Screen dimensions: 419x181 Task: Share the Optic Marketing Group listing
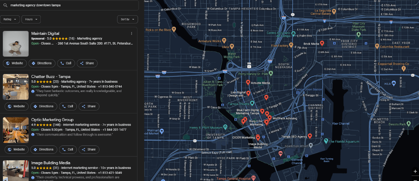pos(89,150)
